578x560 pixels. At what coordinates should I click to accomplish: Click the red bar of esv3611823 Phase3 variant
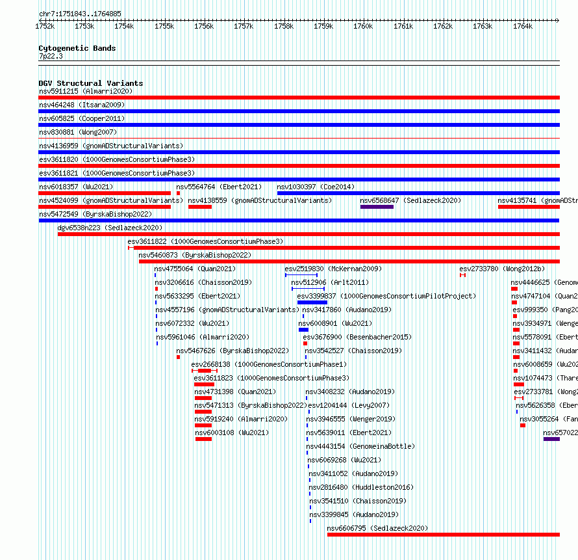tap(204, 384)
